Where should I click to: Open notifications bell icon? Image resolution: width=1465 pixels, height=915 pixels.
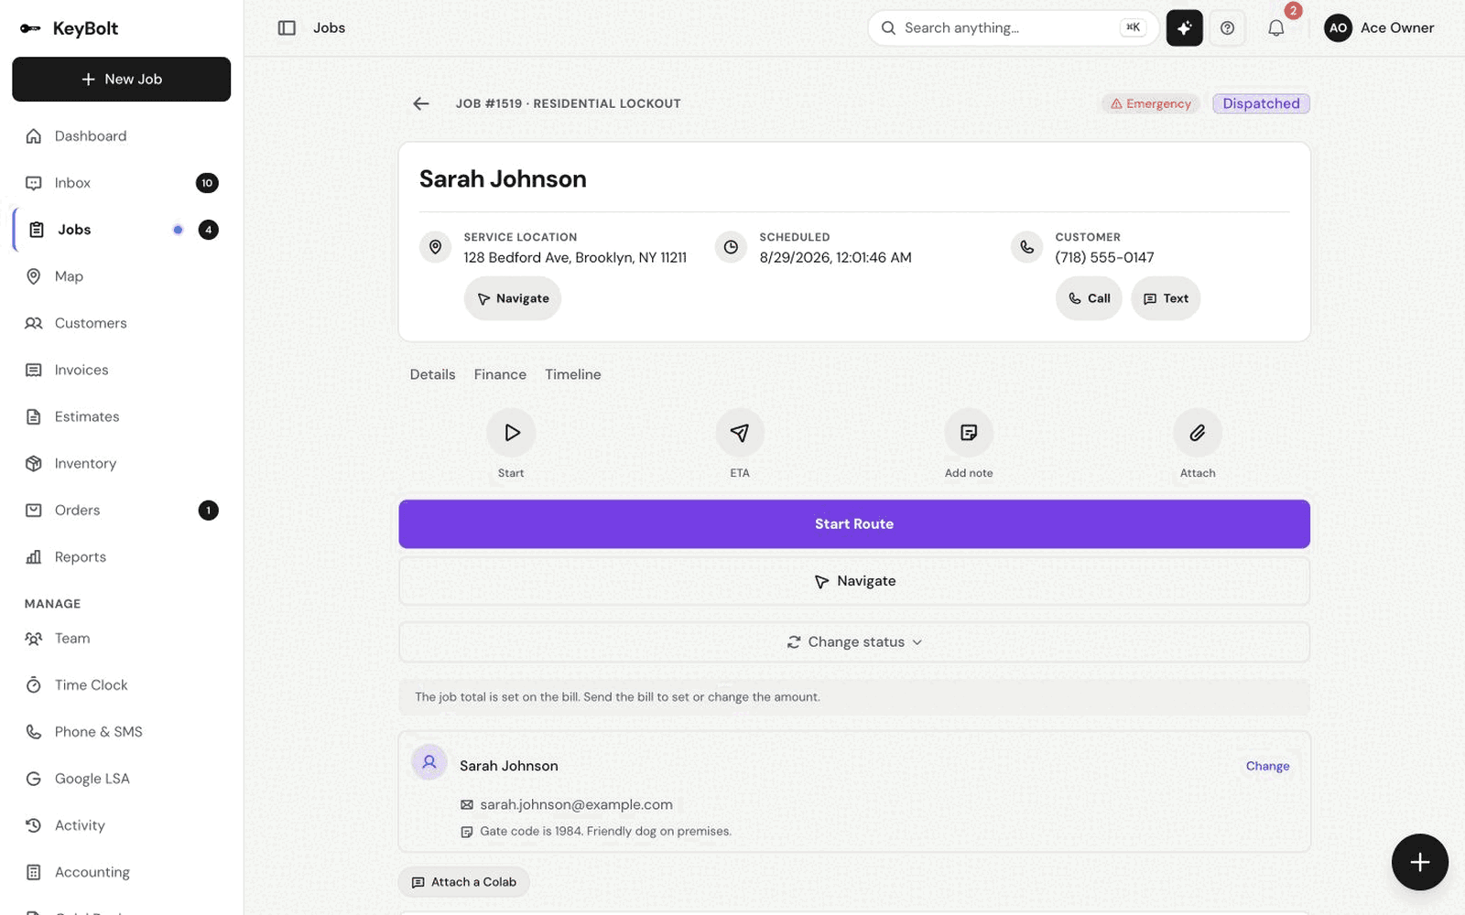(x=1275, y=28)
